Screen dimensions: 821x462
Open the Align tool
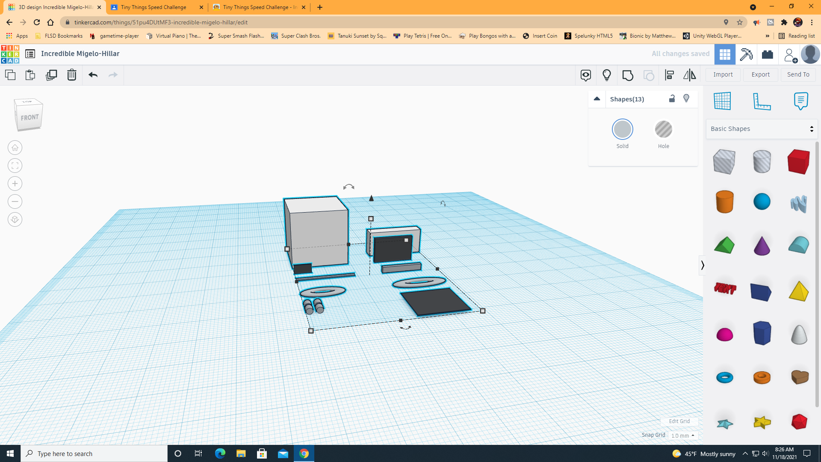[x=669, y=75]
